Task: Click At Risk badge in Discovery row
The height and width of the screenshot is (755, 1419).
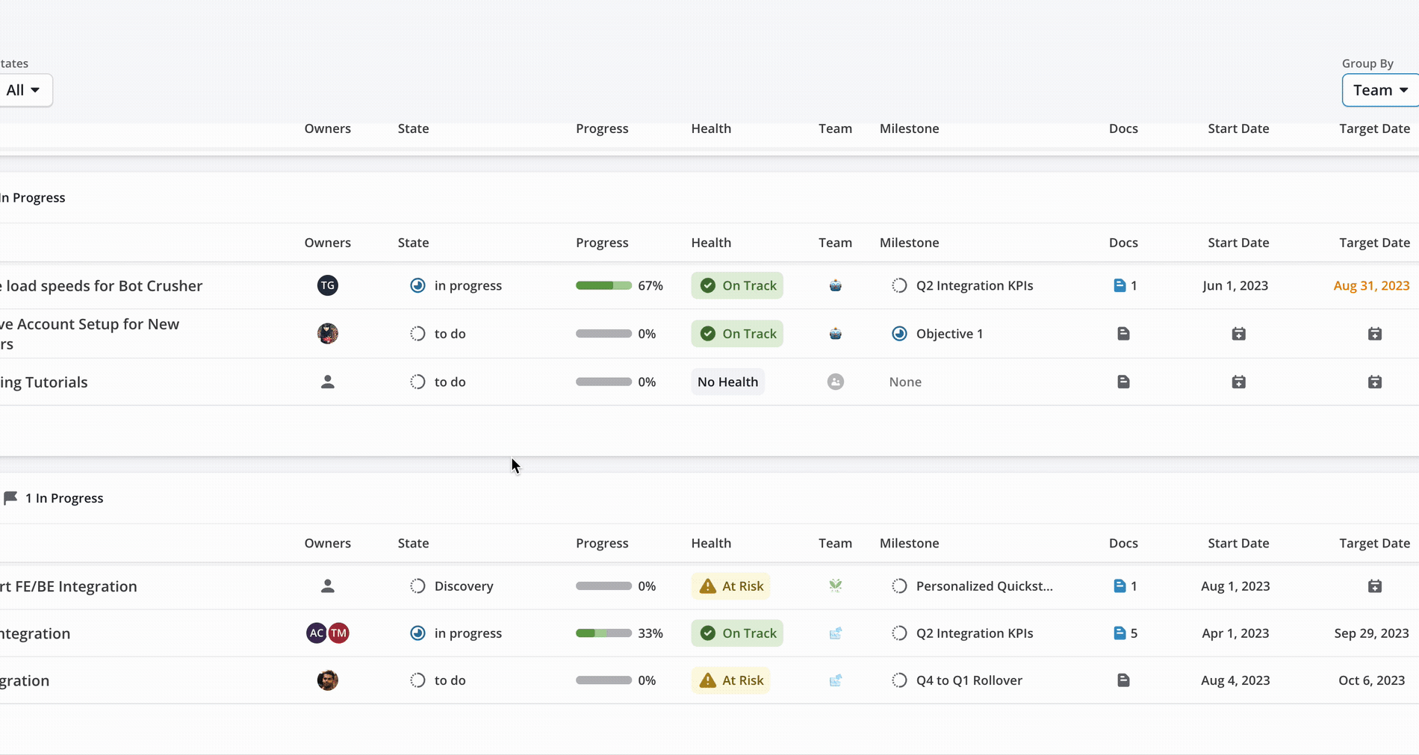Action: coord(730,586)
